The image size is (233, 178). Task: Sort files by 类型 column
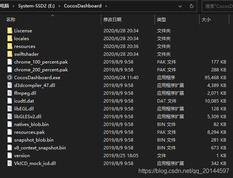(162, 19)
